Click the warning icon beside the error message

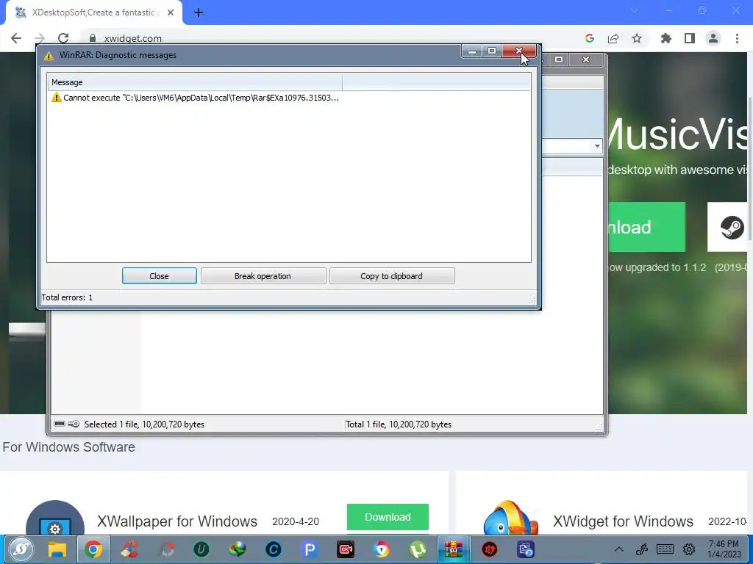(x=56, y=98)
